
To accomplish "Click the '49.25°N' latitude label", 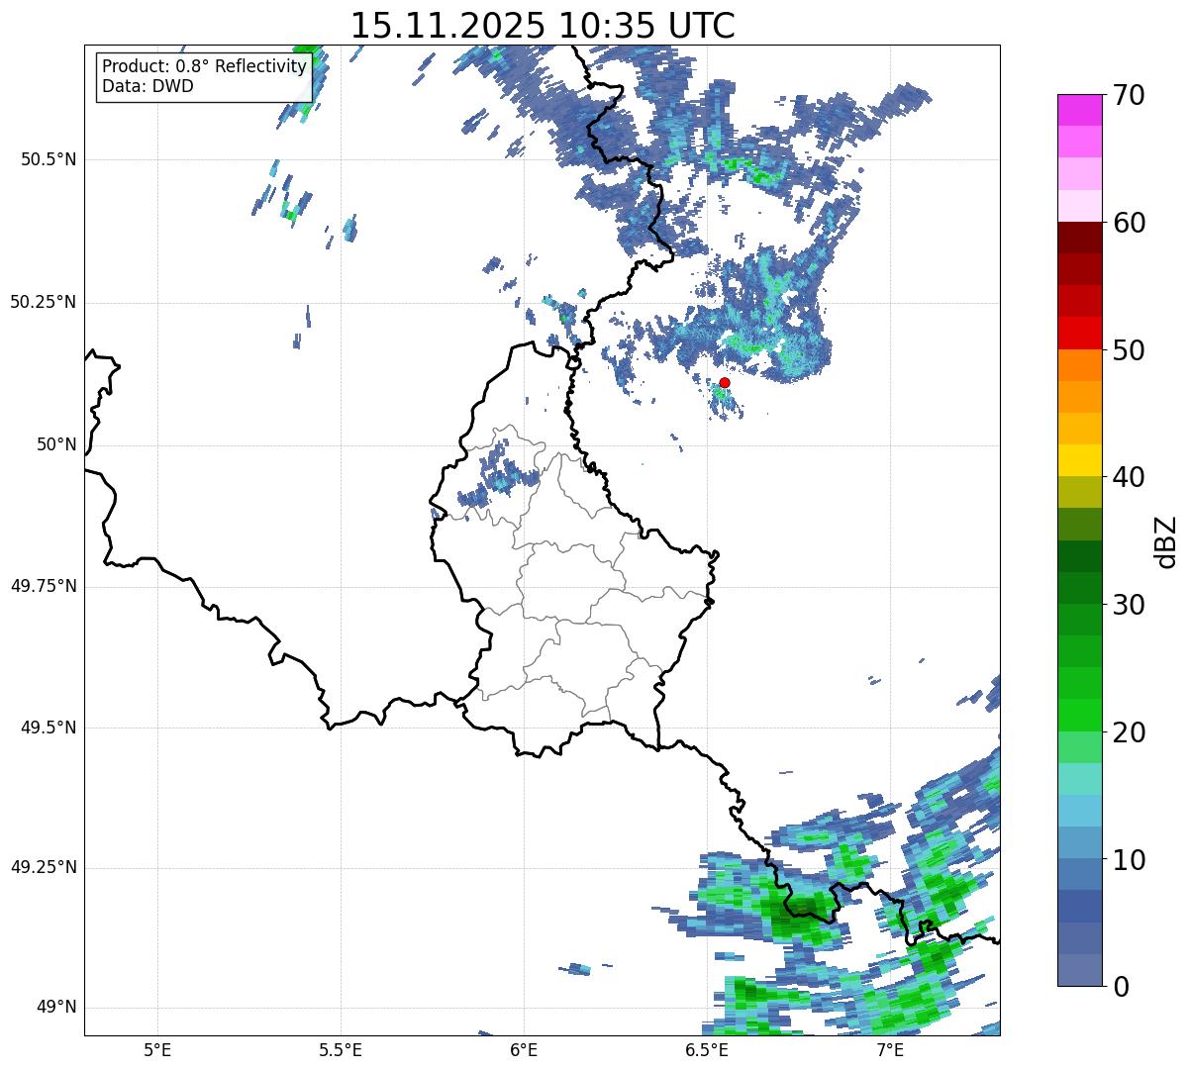I will point(44,867).
